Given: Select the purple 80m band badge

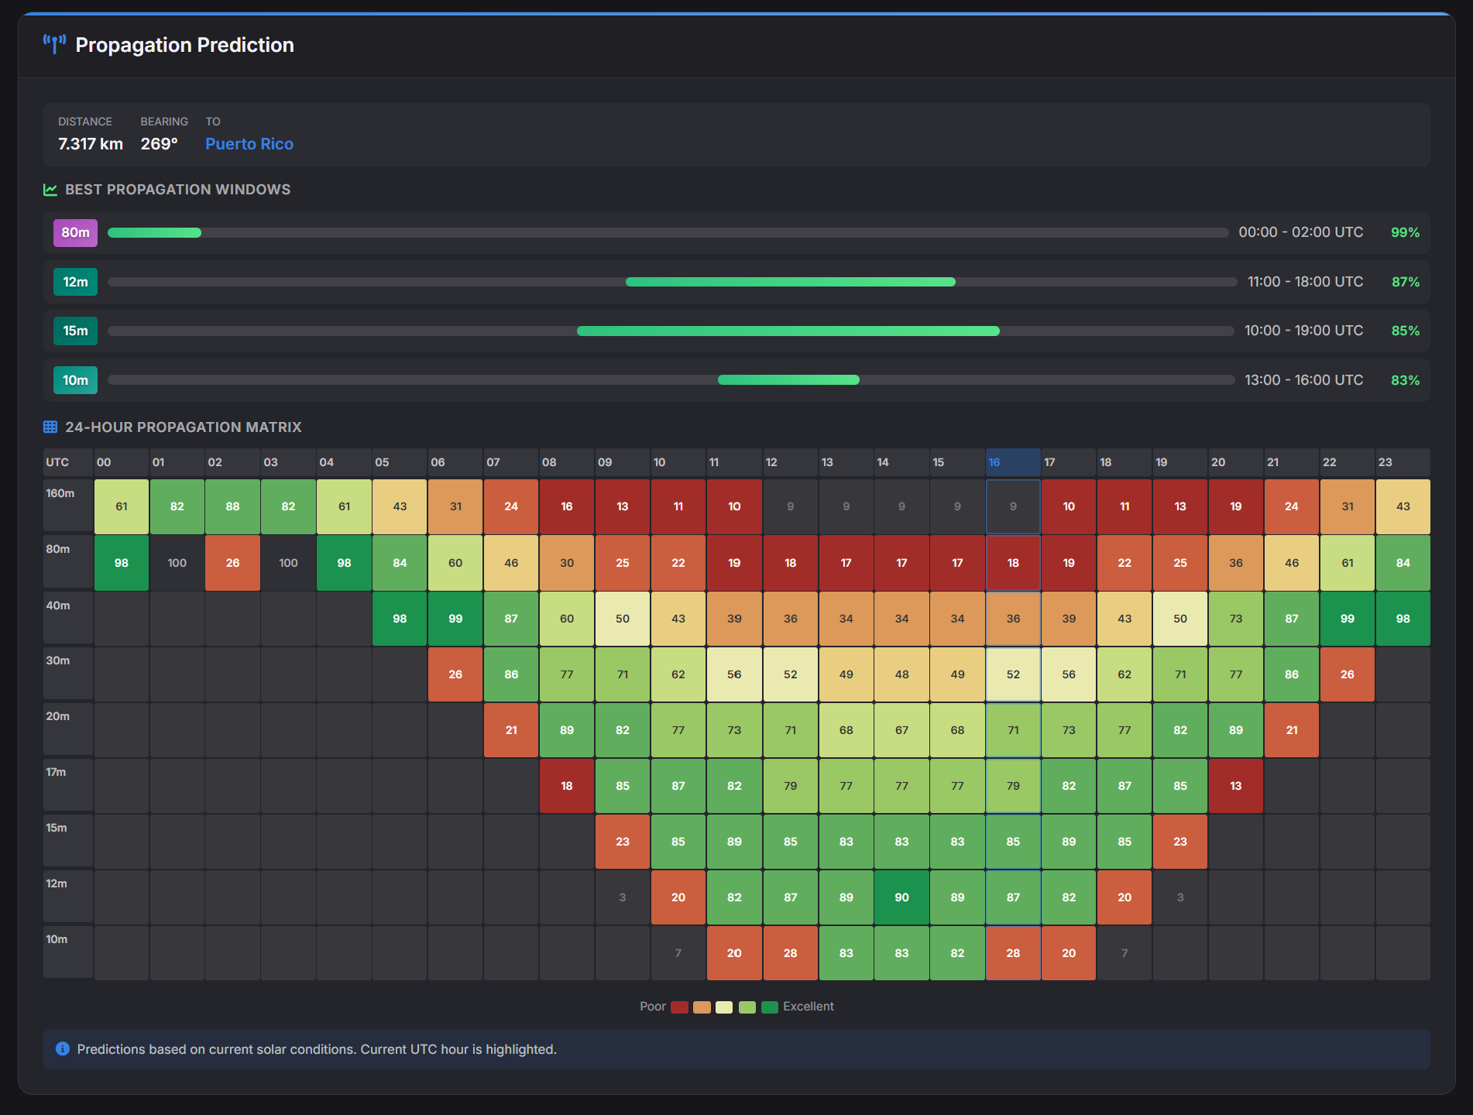Looking at the screenshot, I should [75, 232].
